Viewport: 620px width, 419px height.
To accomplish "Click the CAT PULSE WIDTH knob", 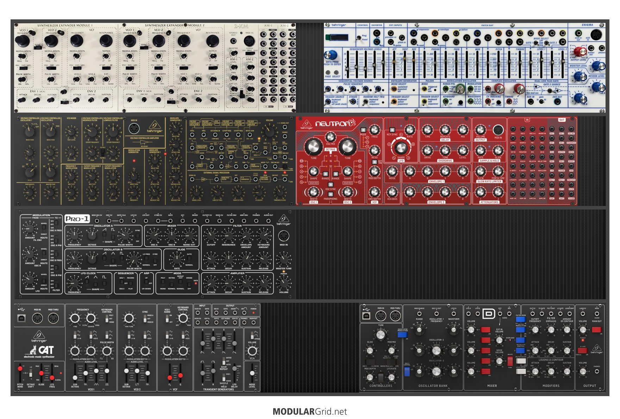I will click(x=107, y=351).
